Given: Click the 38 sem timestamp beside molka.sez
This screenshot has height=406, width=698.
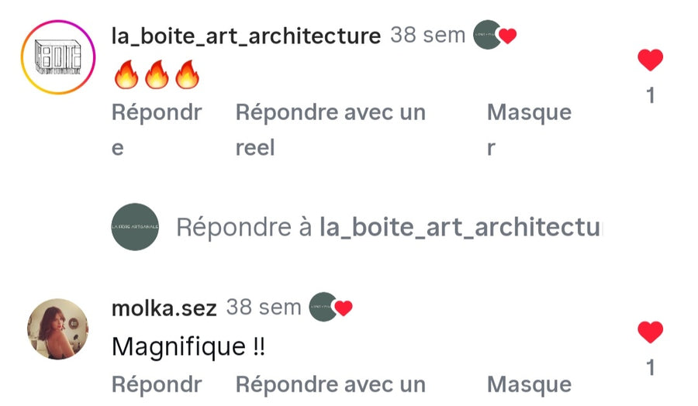Looking at the screenshot, I should tap(263, 307).
